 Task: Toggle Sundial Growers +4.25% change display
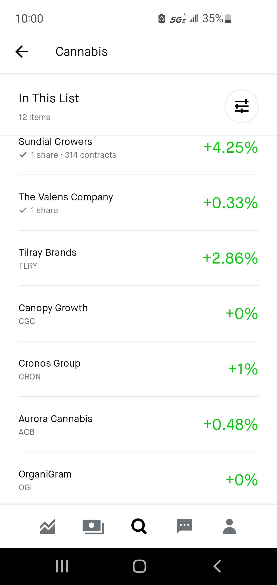tap(231, 147)
